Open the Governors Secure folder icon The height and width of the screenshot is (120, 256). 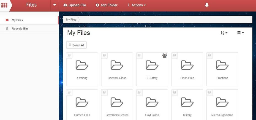[x=117, y=102]
